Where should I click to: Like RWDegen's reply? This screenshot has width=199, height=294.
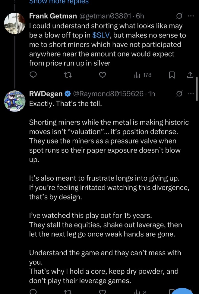(102, 292)
